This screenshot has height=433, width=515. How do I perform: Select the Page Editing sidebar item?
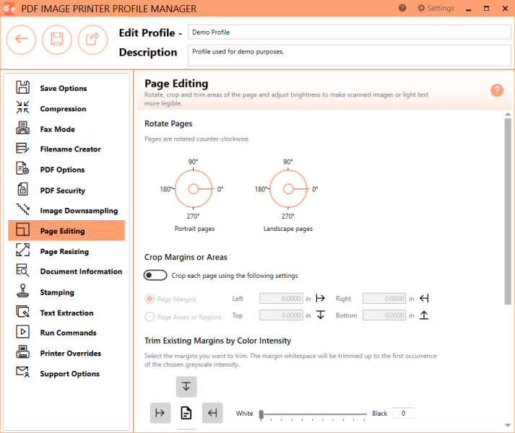coord(66,230)
